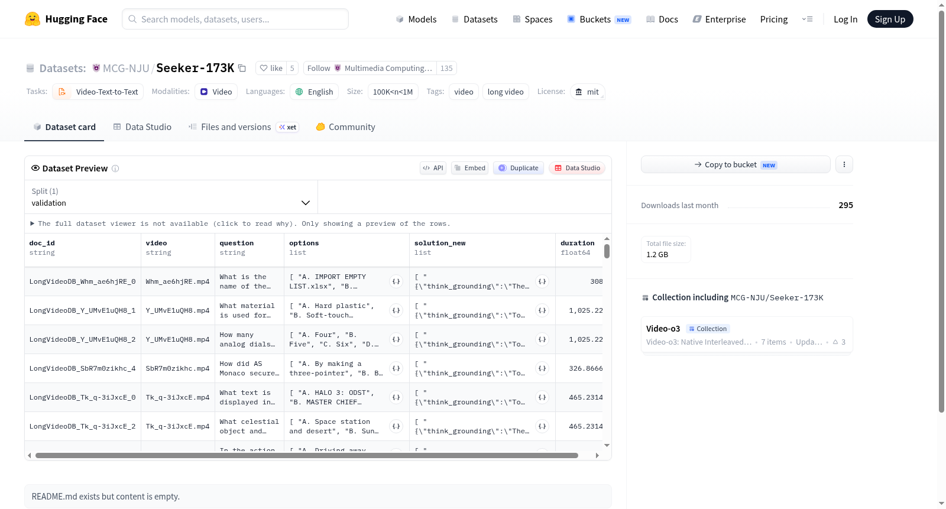Viewport: 946px width, 509px height.
Task: Expand solution_new JSON for LongVideoDB_Tk_q-3iJxcE_2 row
Action: click(x=542, y=426)
